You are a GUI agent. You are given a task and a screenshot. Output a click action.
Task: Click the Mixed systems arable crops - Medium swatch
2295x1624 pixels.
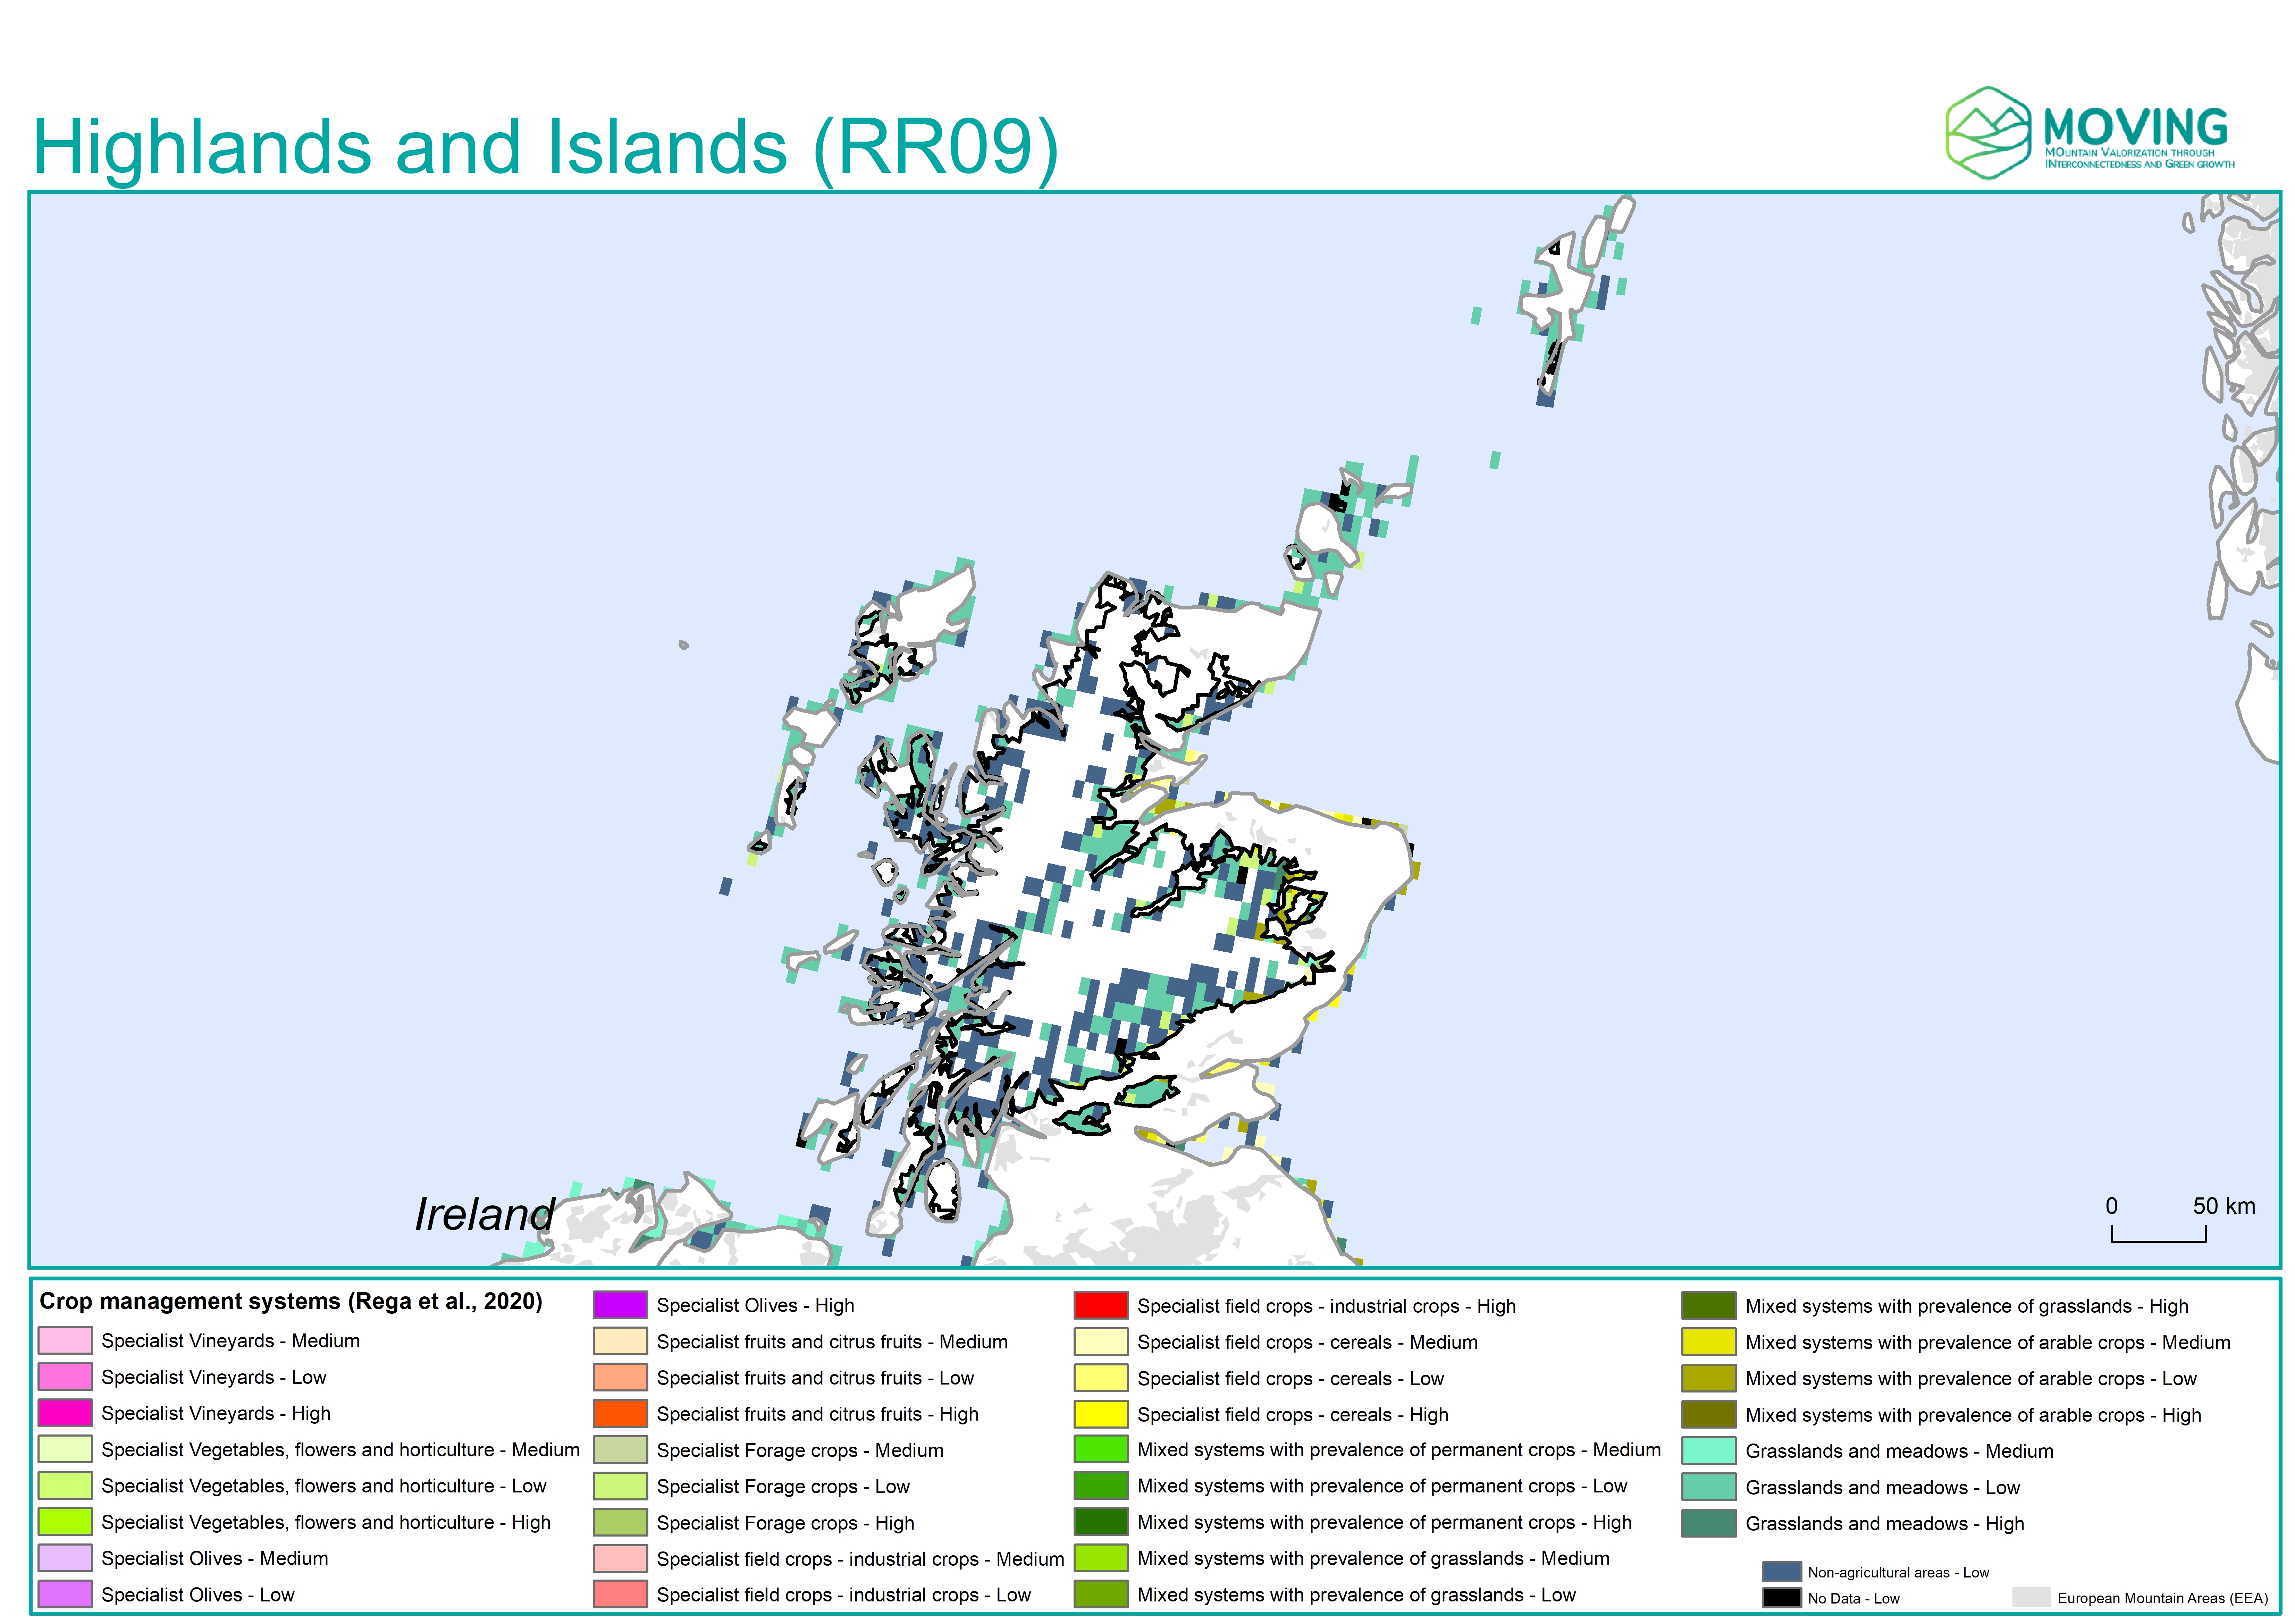(x=1709, y=1342)
